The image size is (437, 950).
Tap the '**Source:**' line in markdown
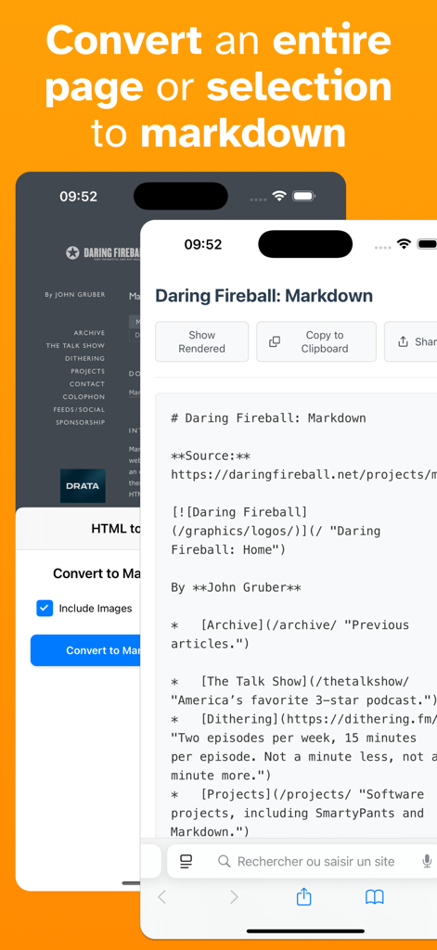click(211, 456)
